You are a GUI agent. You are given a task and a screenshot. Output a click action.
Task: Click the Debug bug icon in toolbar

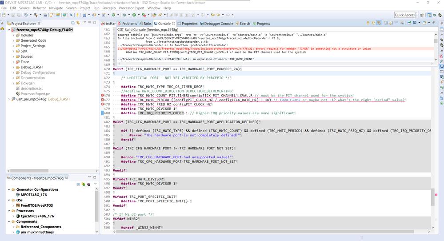click(124, 15)
